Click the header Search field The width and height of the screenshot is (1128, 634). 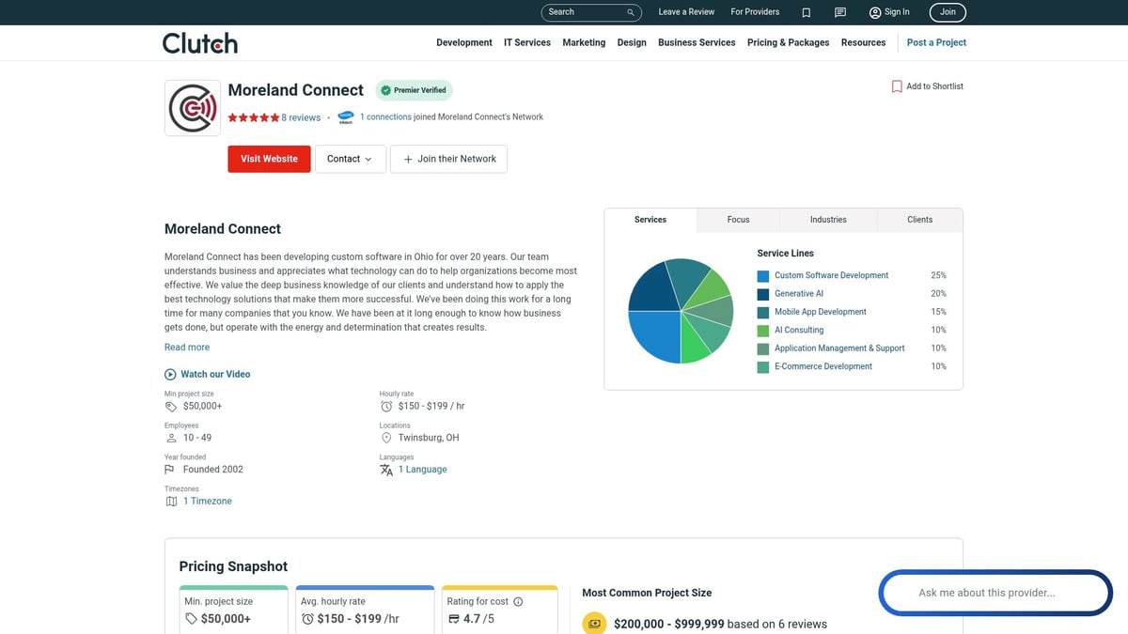(x=591, y=12)
